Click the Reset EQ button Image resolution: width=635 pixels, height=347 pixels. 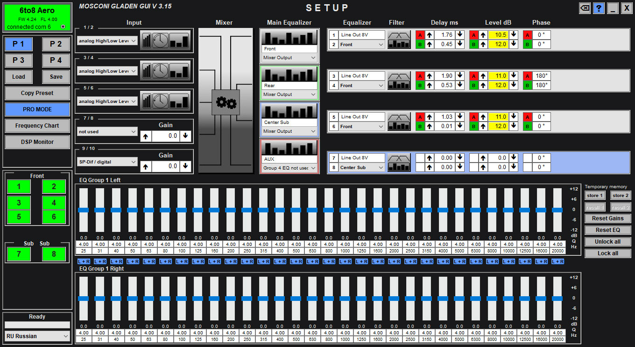tap(608, 230)
